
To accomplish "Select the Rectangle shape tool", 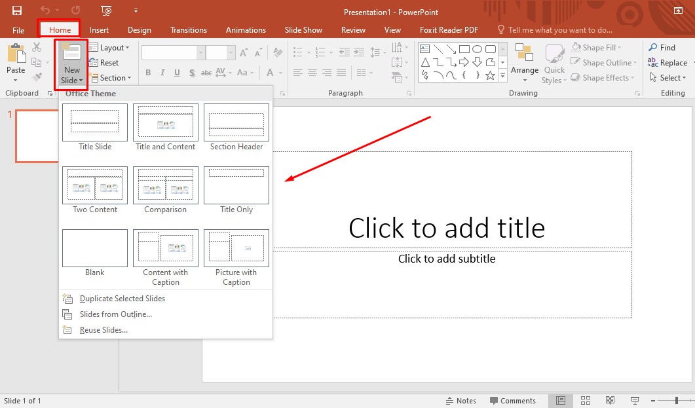I will [x=464, y=49].
